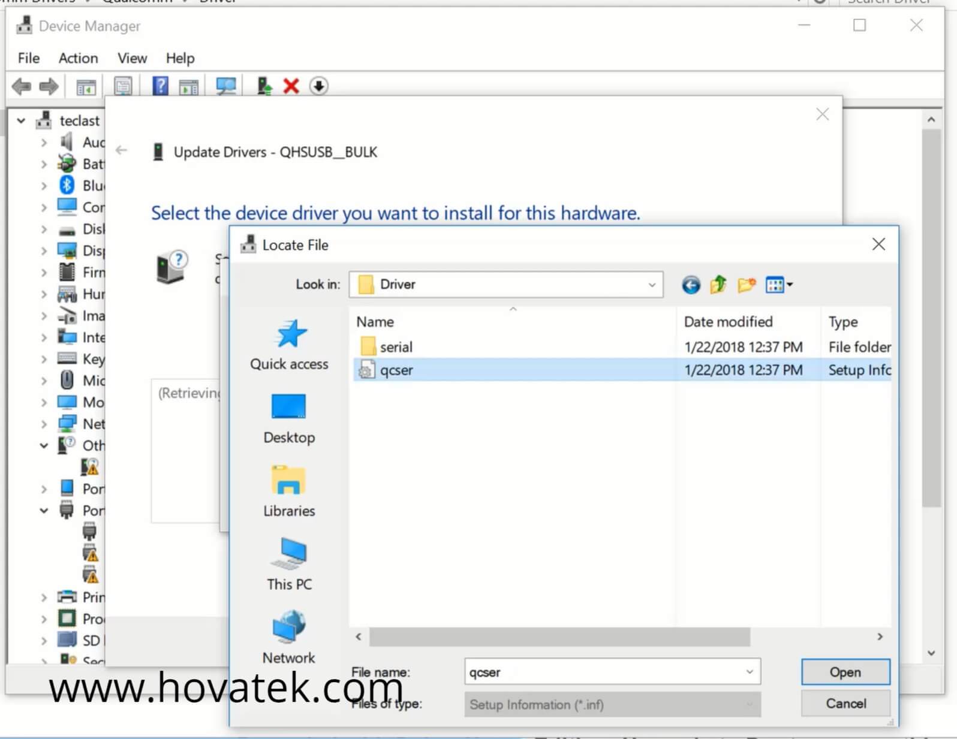Viewport: 957px width, 739px height.
Task: Click the Device Manager scrollbar up arrow
Action: pyautogui.click(x=931, y=120)
